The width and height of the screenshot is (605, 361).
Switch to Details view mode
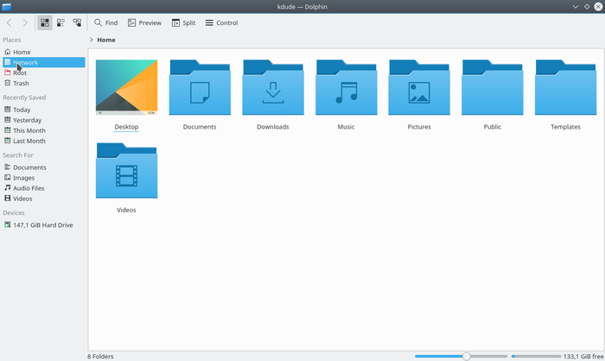77,22
